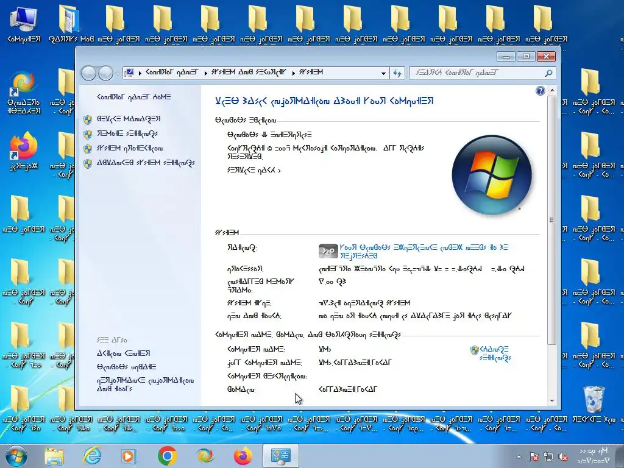
Task: Open Windows Explorer from the taskbar
Action: pyautogui.click(x=54, y=456)
